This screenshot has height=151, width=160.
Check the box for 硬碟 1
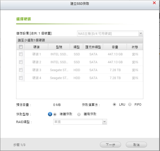pos(21,54)
